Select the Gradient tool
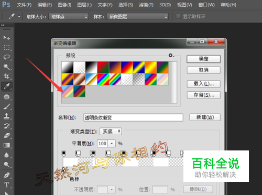The height and width of the screenshot is (195, 262). pos(7,145)
